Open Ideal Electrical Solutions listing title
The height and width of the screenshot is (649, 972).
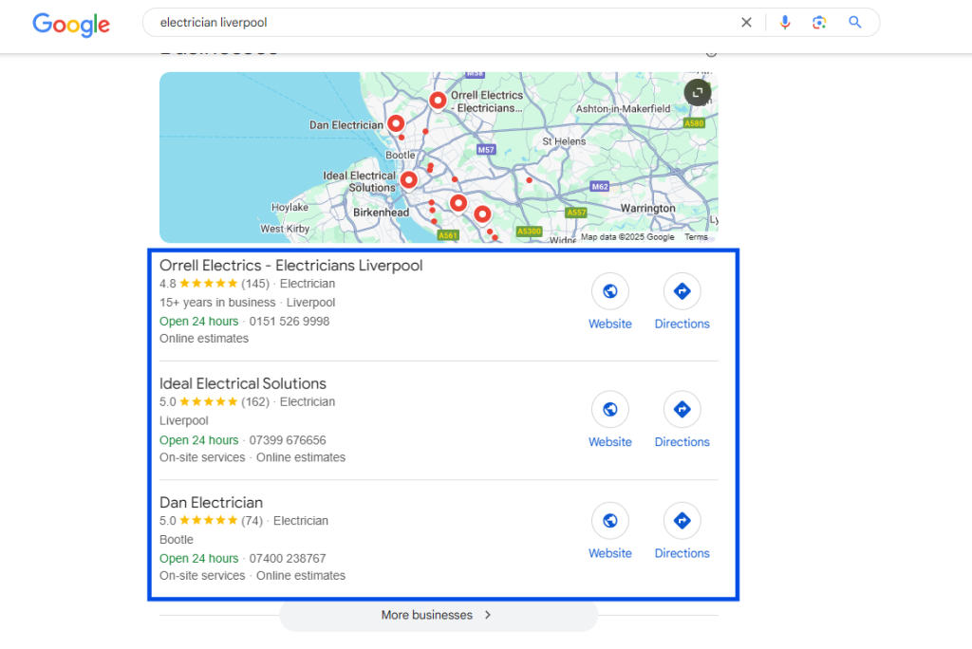242,383
